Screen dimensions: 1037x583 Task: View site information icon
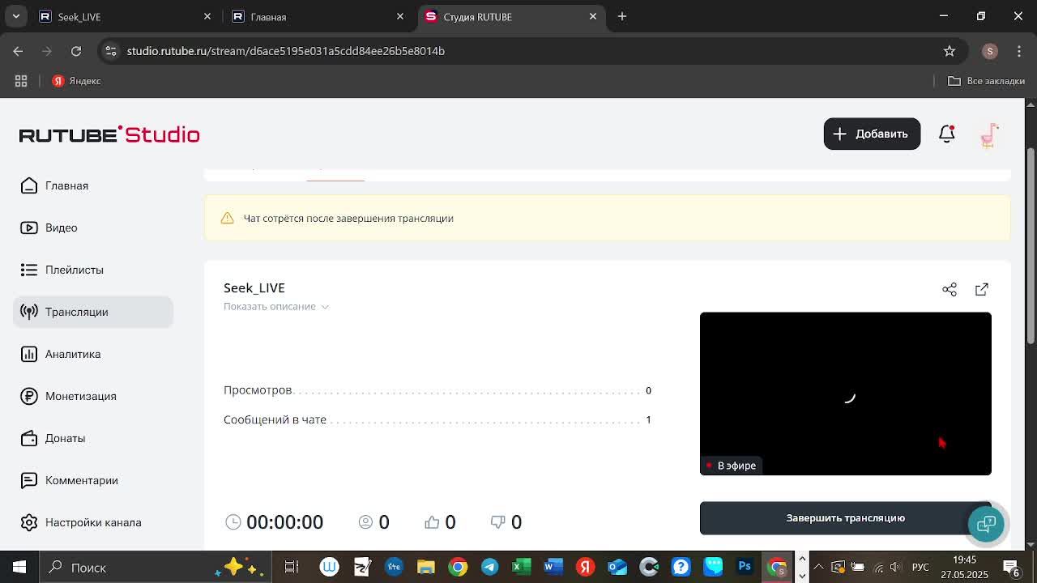[111, 51]
